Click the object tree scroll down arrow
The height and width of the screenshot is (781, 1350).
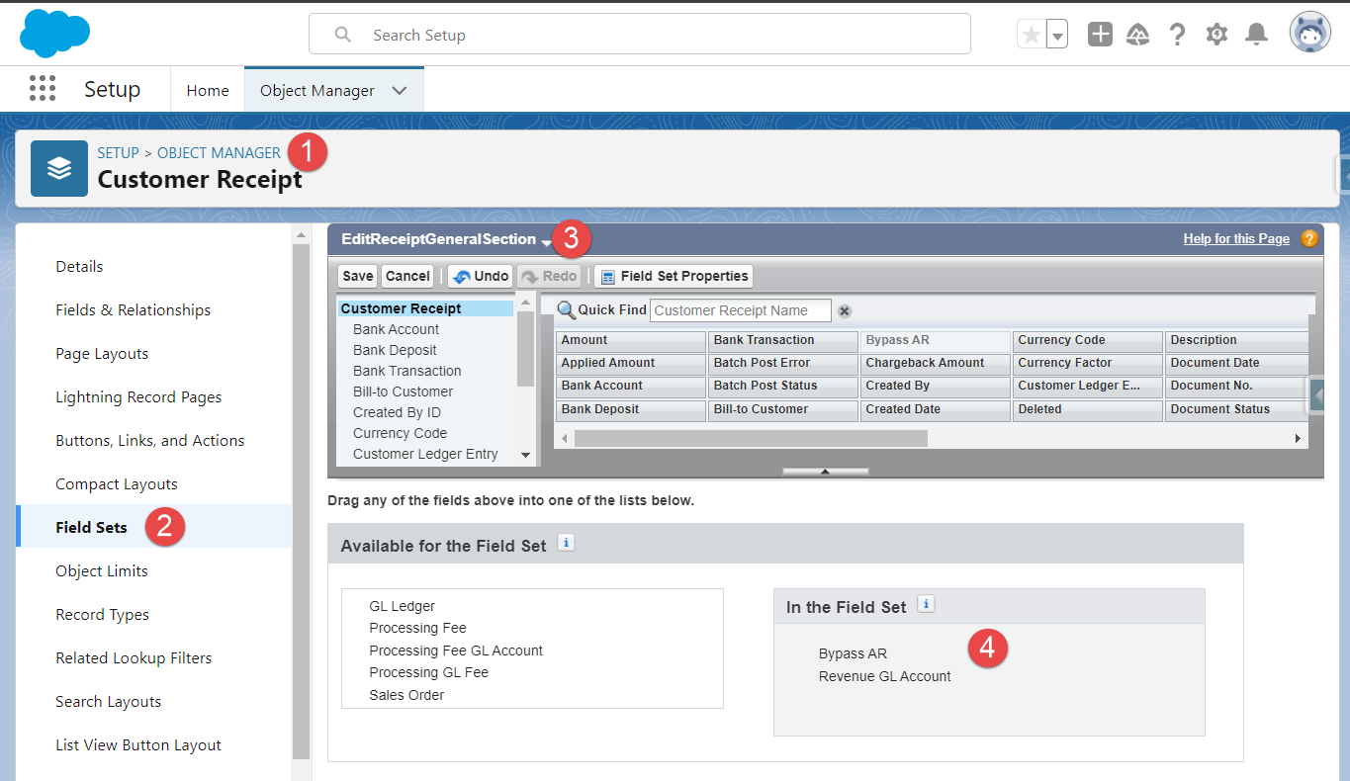coord(526,456)
